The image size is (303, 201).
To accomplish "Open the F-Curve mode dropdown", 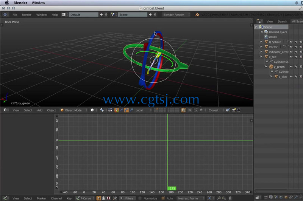I will pyautogui.click(x=84, y=198).
